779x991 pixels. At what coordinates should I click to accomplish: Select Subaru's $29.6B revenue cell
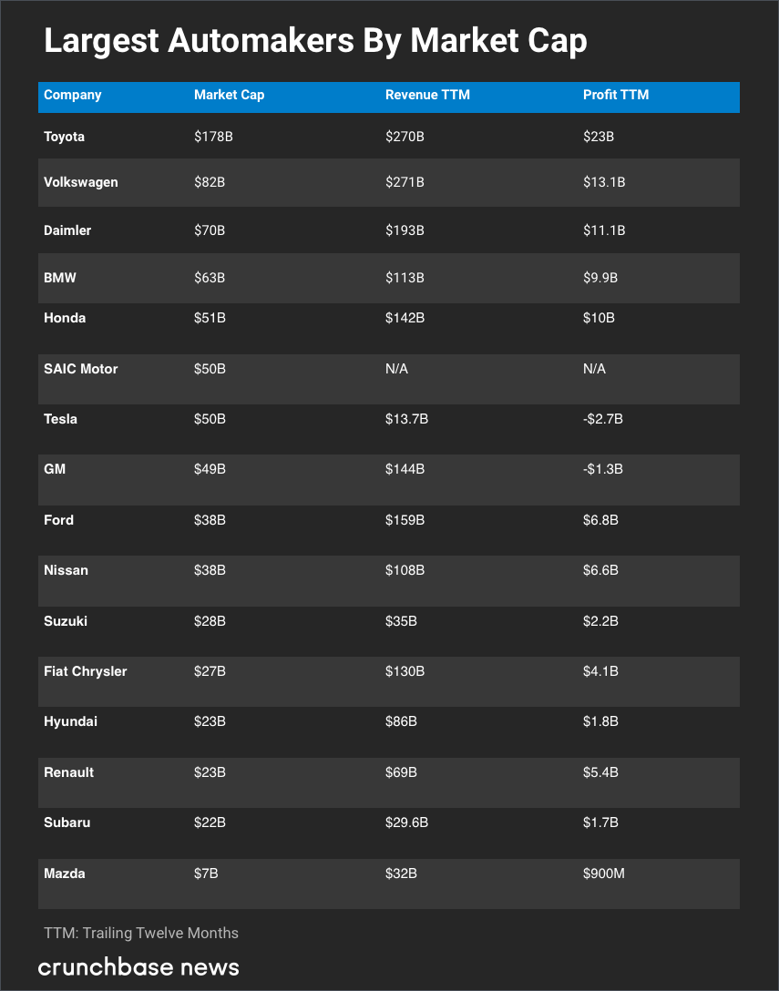406,822
